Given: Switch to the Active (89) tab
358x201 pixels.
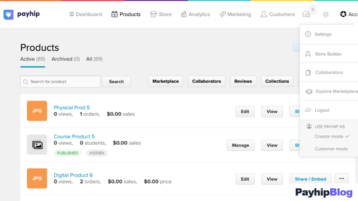Looking at the screenshot, I should click(33, 59).
